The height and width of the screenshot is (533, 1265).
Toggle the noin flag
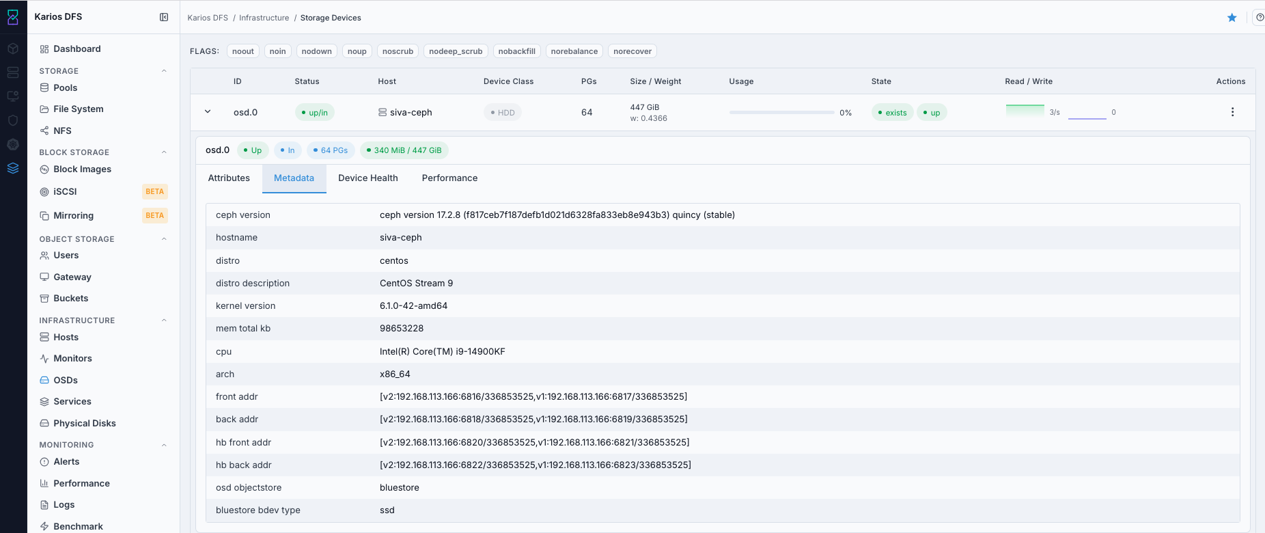click(278, 51)
